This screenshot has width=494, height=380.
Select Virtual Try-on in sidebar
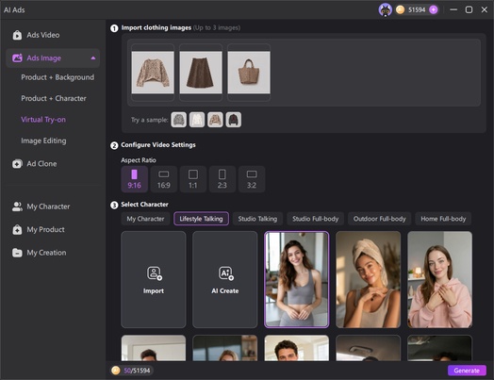(x=43, y=120)
